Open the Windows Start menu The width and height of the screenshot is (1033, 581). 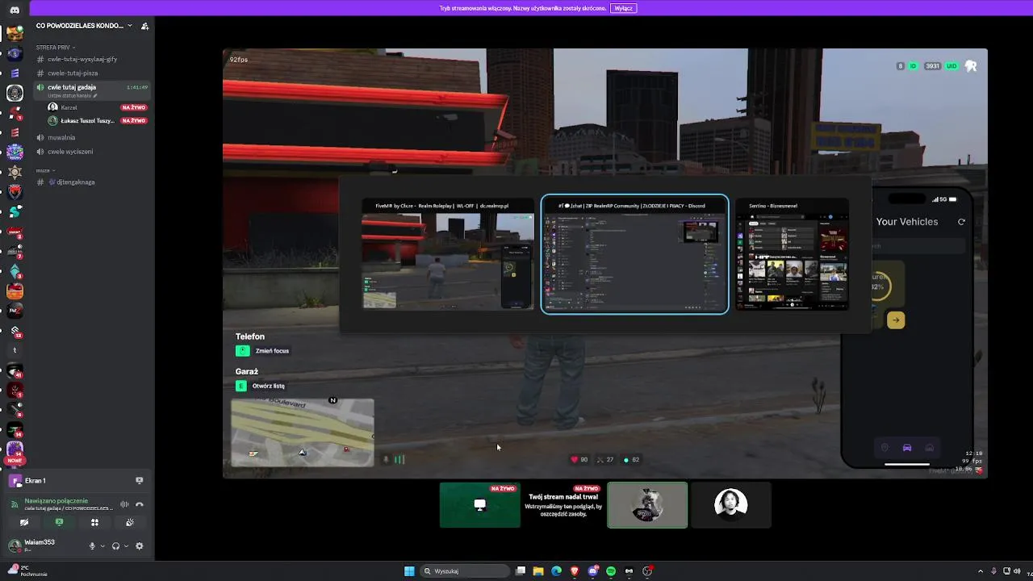click(x=409, y=571)
